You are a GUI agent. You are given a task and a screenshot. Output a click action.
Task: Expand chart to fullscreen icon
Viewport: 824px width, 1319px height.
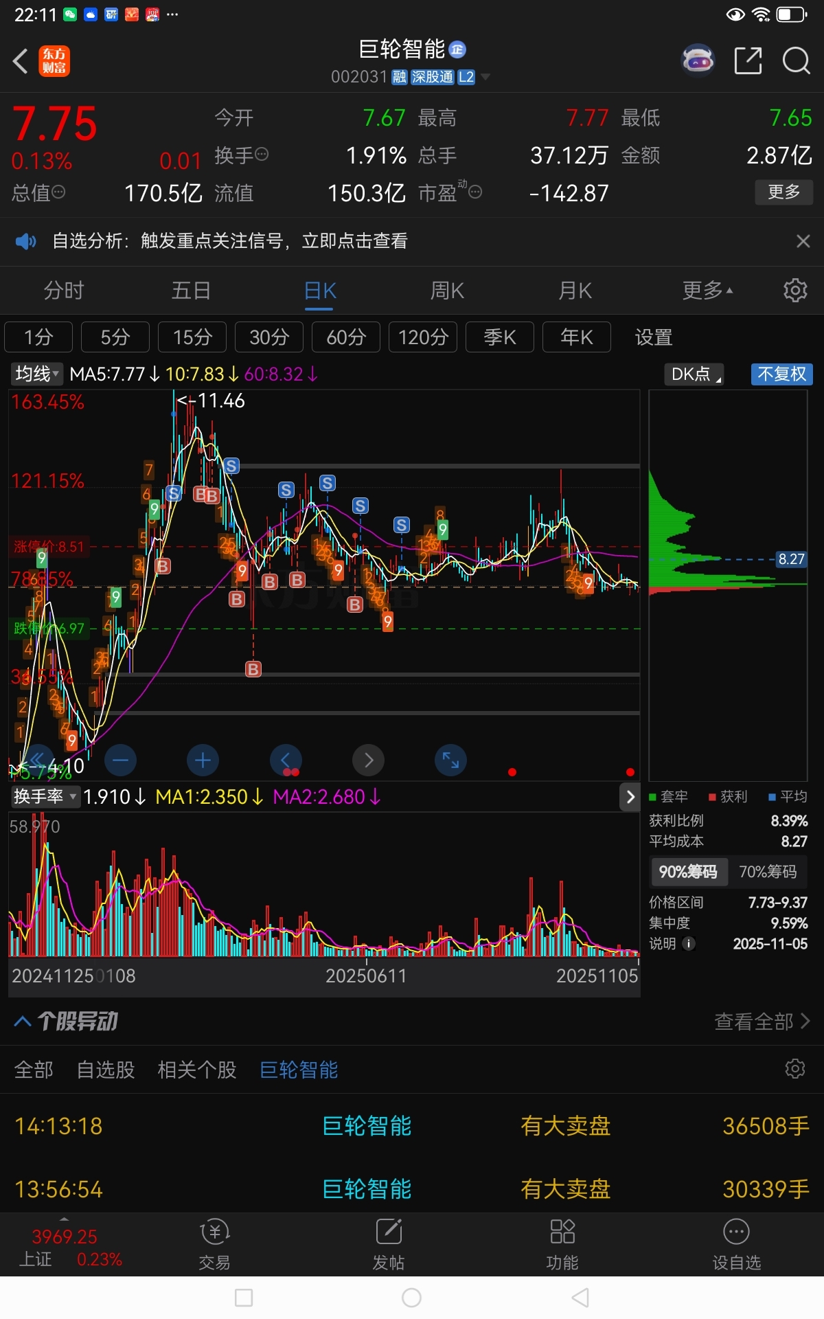click(x=451, y=760)
